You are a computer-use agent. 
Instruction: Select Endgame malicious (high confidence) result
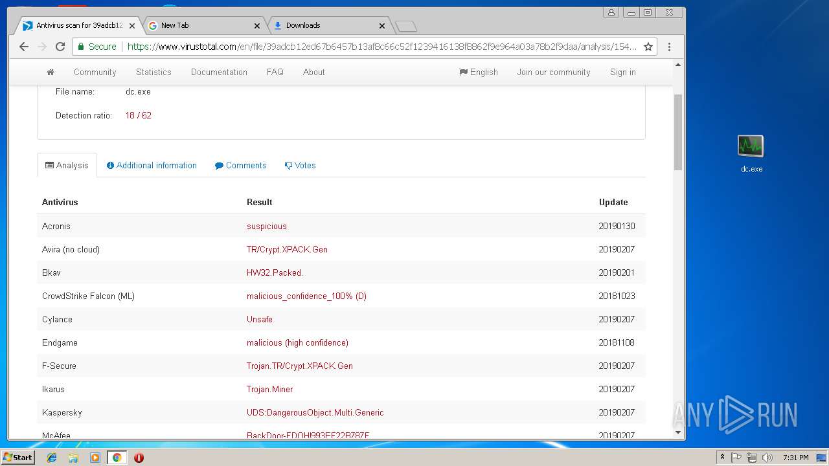point(297,343)
